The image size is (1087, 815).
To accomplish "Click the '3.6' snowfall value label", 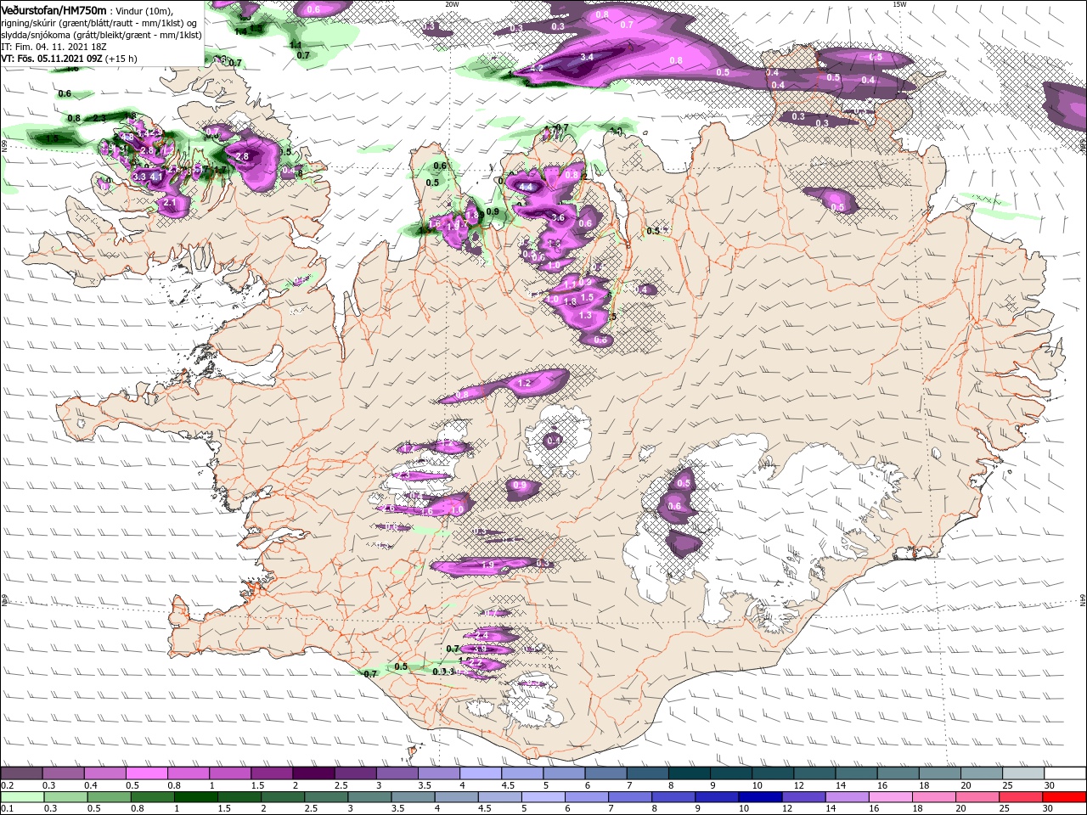I will pyautogui.click(x=558, y=218).
